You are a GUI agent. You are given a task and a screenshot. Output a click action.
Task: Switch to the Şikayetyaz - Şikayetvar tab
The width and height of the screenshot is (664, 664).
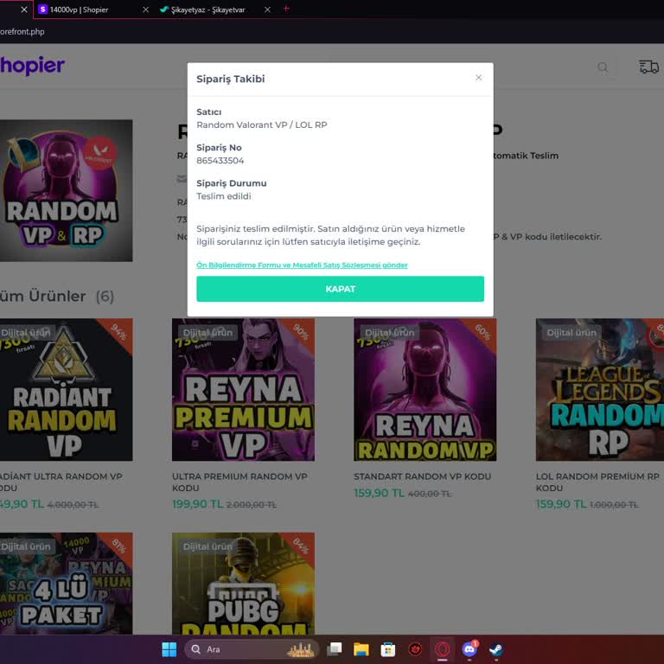207,10
